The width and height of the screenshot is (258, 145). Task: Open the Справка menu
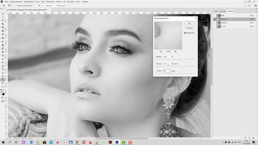click(85, 2)
